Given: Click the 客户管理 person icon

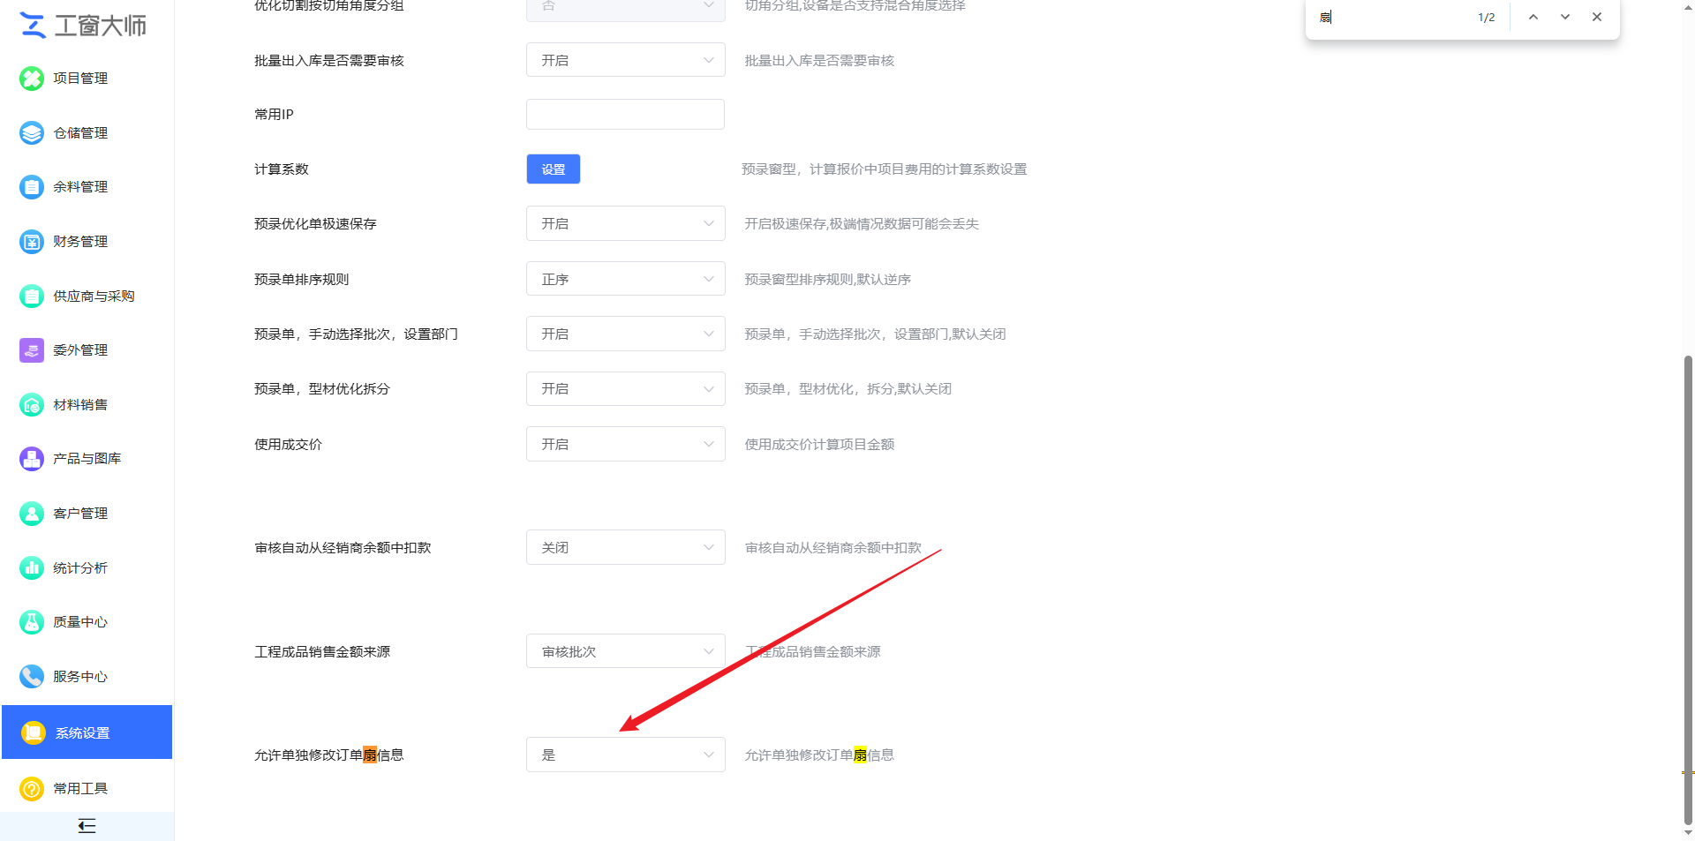Looking at the screenshot, I should 32,514.
